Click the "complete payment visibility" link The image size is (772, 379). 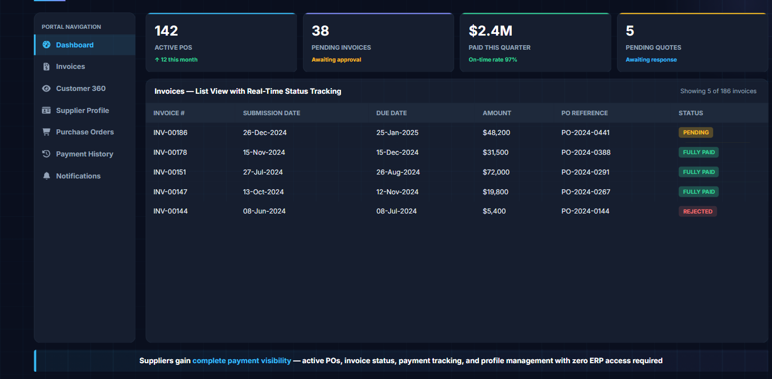[241, 360]
